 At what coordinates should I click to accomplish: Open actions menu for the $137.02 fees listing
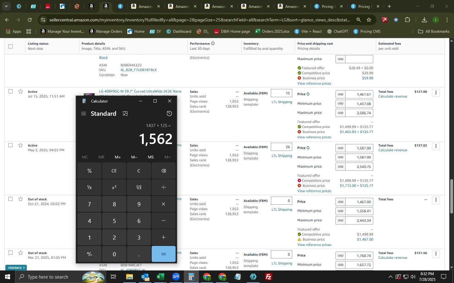click(436, 147)
